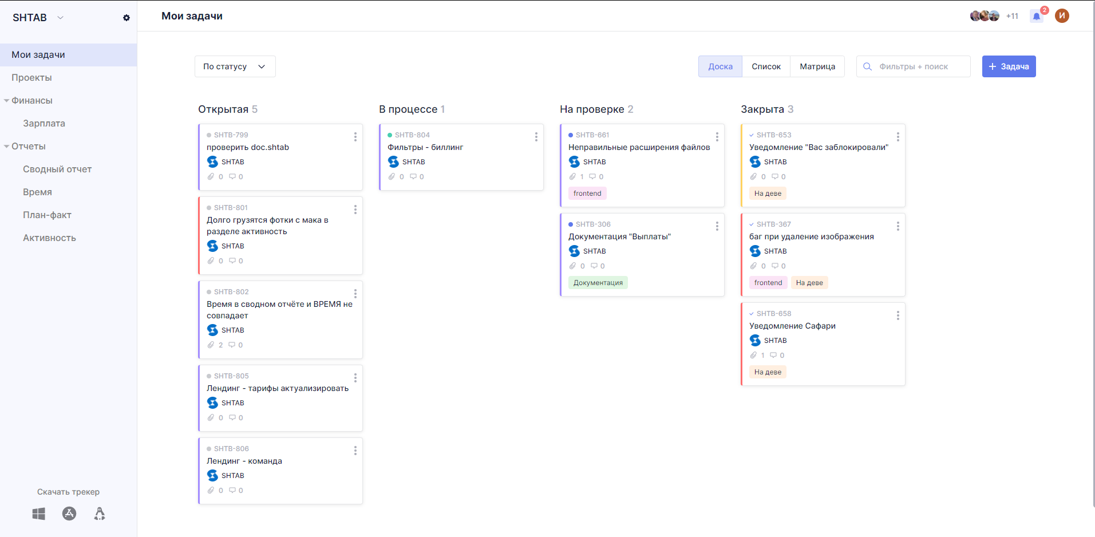Open task Уведомление Сафари
Viewport: 1095px width, 537px height.
pyautogui.click(x=792, y=326)
